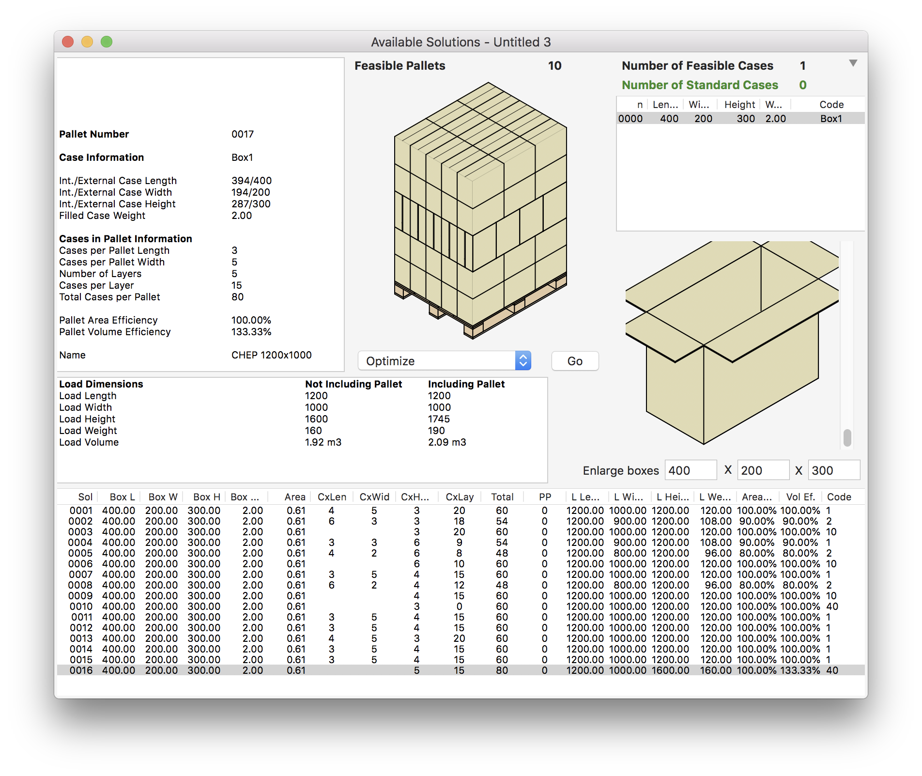922x776 pixels.
Task: Select solution row 0011
Action: pyautogui.click(x=461, y=617)
